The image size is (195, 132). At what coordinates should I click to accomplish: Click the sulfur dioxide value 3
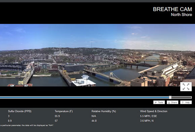click(x=9, y=116)
